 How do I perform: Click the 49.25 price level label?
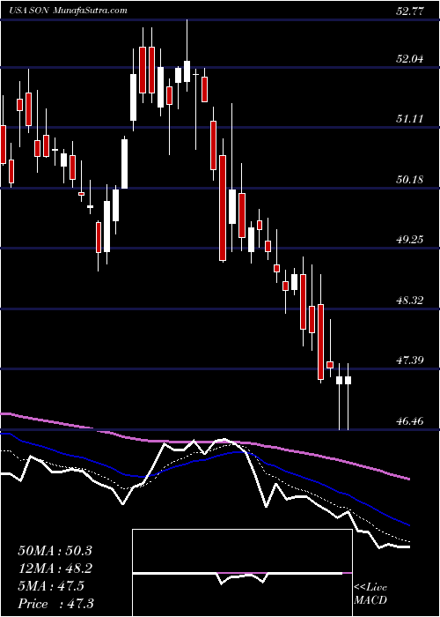pos(410,239)
